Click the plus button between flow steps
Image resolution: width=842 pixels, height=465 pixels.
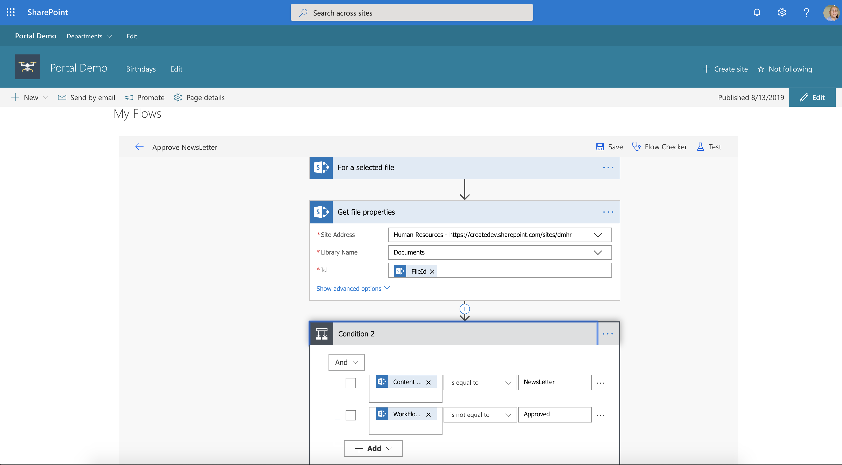465,309
